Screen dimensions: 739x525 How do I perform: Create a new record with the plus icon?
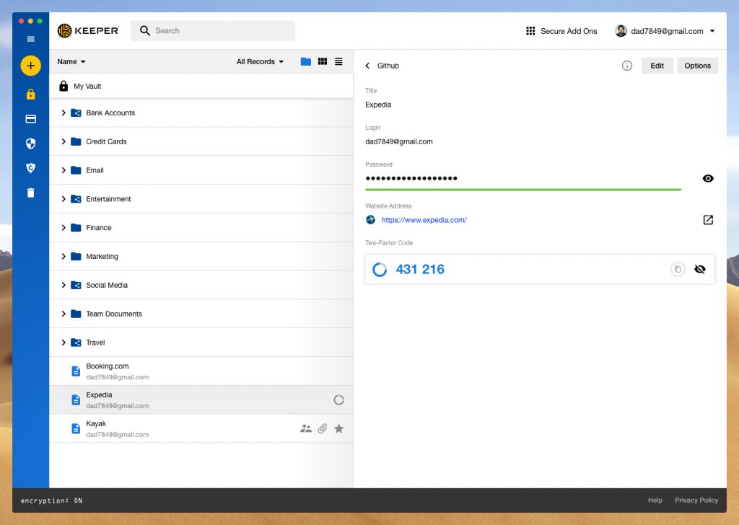pyautogui.click(x=30, y=65)
